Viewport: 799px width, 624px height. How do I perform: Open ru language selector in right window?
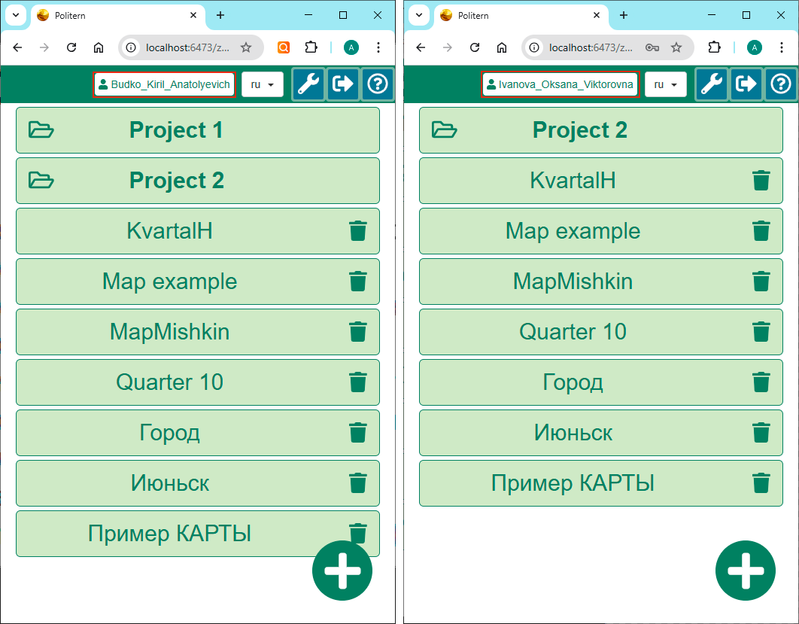665,84
